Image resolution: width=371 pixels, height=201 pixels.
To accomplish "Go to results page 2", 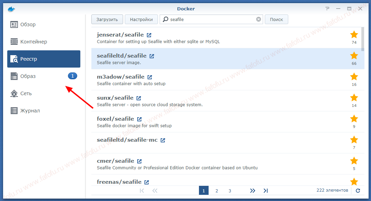I will 217,191.
